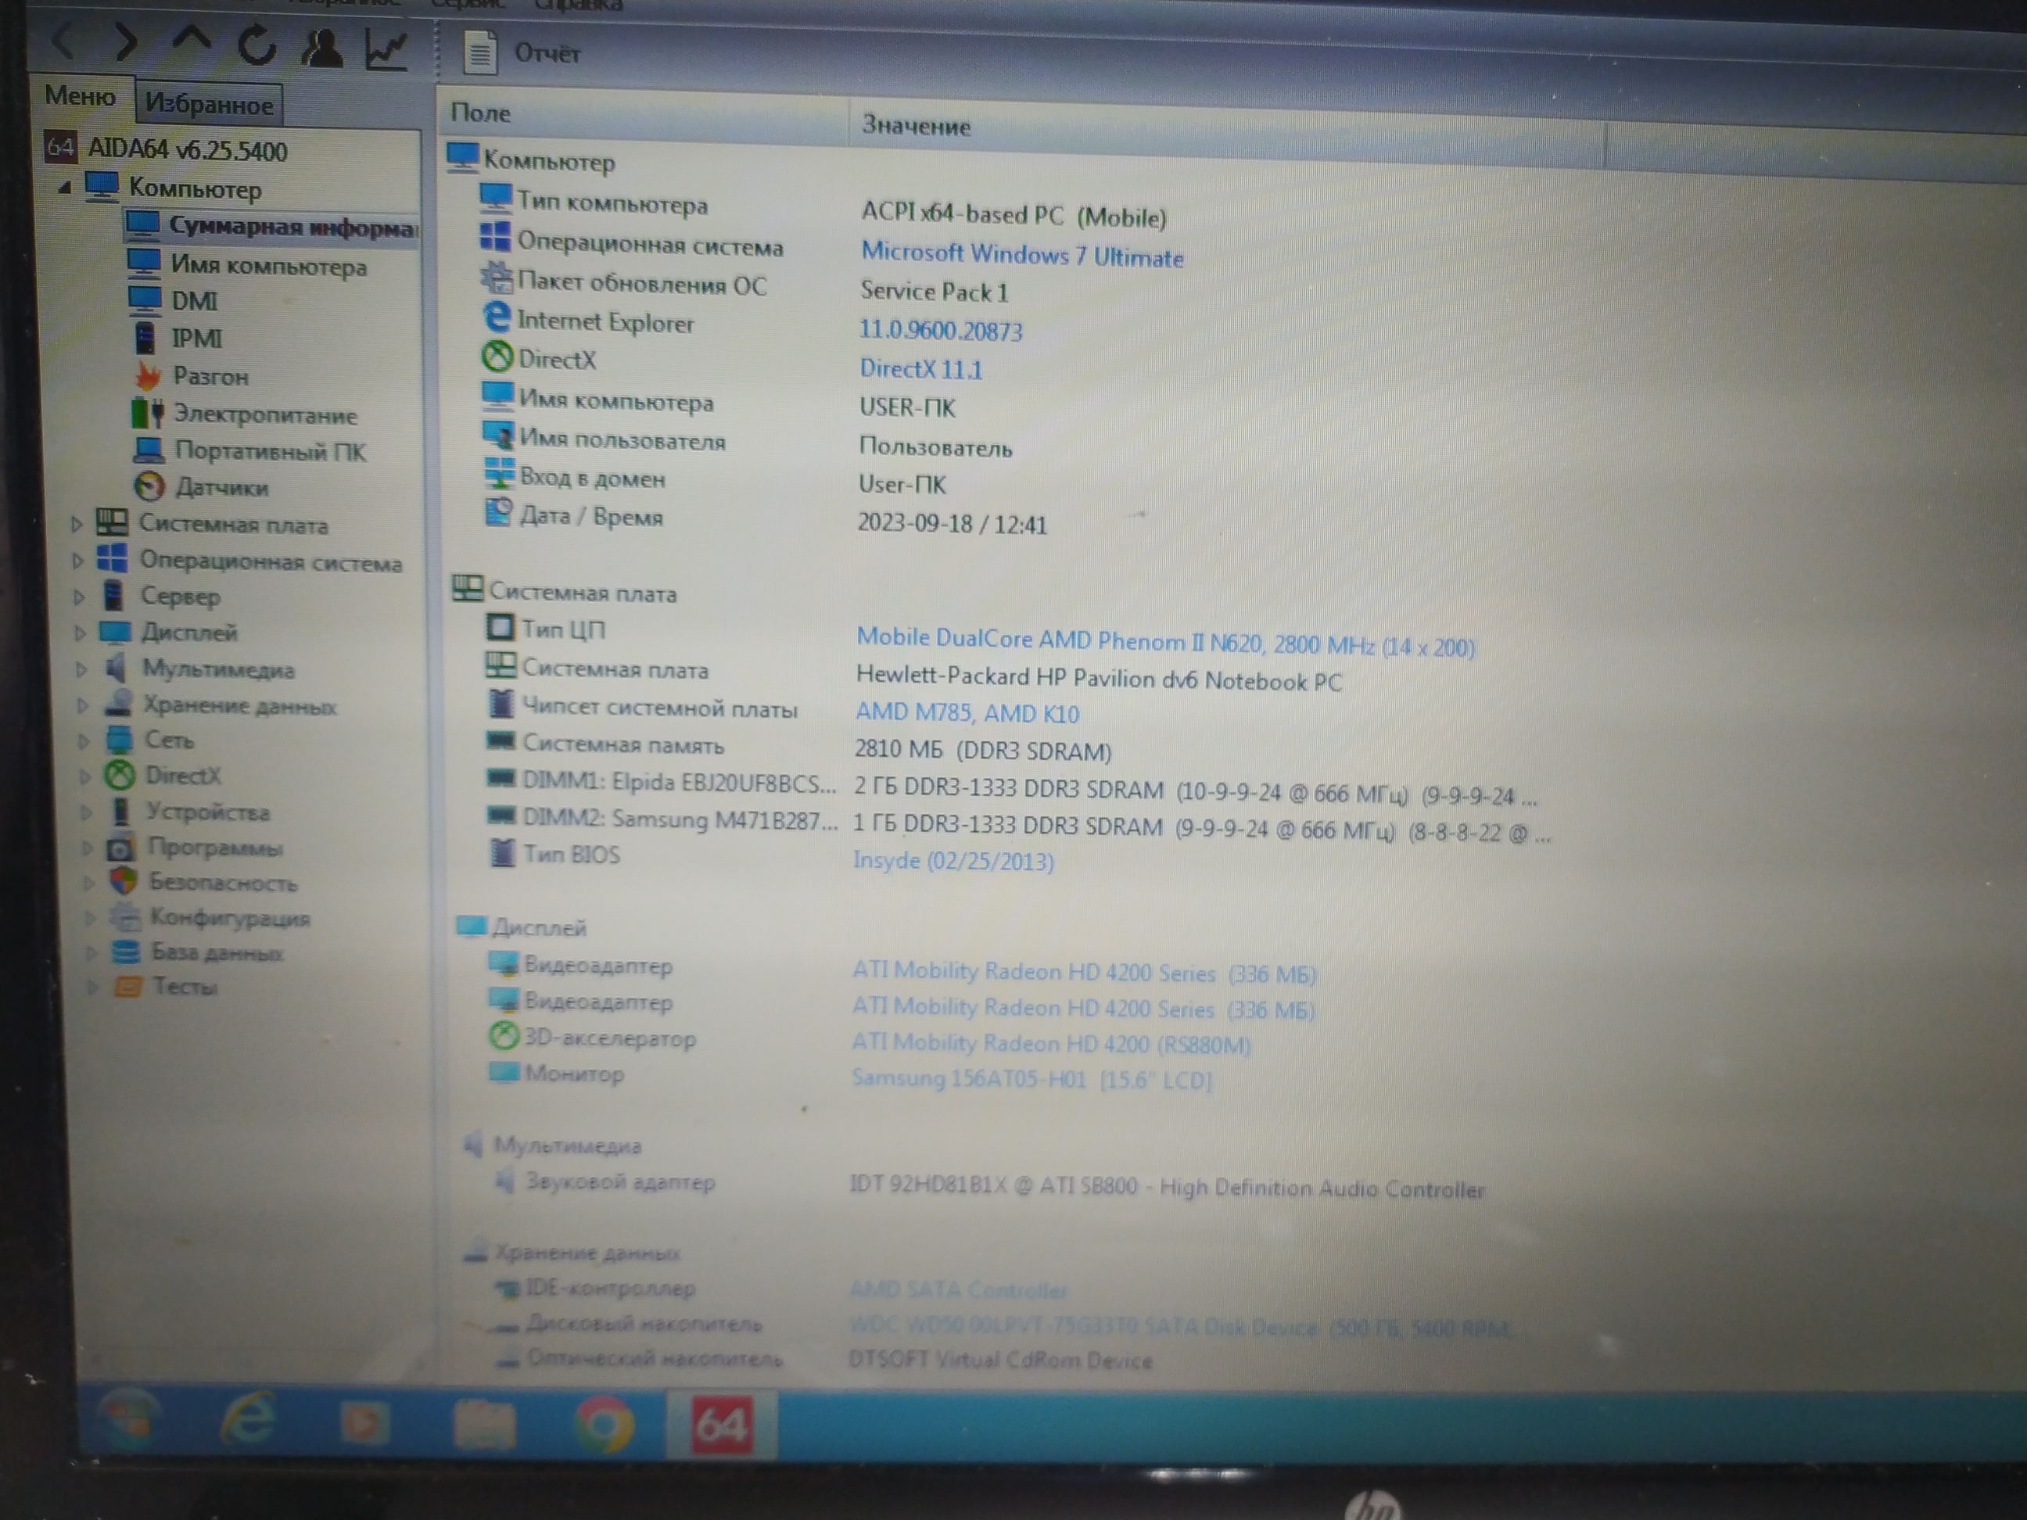Open Internet Explorer from the taskbar

247,1420
